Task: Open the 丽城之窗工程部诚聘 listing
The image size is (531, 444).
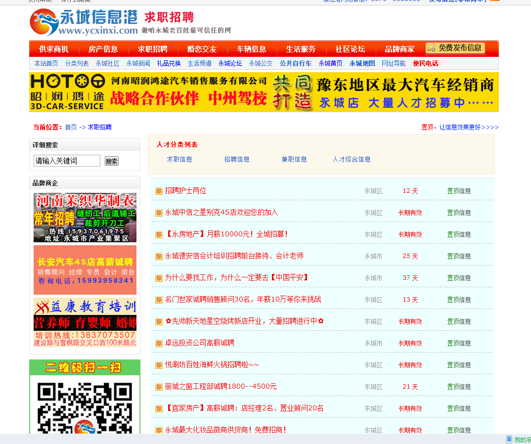Action: click(x=221, y=387)
